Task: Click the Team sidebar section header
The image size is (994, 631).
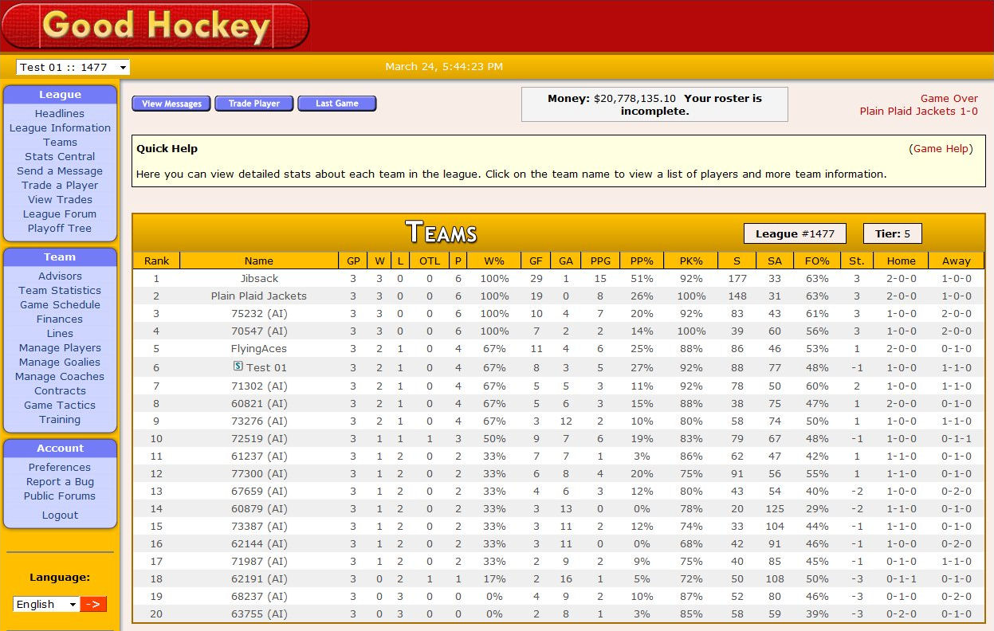Action: pos(60,257)
